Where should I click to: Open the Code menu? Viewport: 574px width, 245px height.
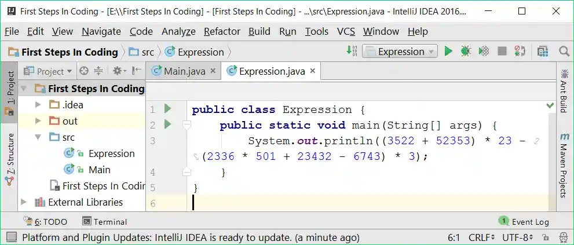point(141,31)
